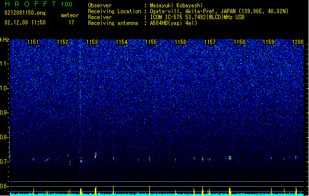Click the meteor echo just before 1200

[x=296, y=157]
